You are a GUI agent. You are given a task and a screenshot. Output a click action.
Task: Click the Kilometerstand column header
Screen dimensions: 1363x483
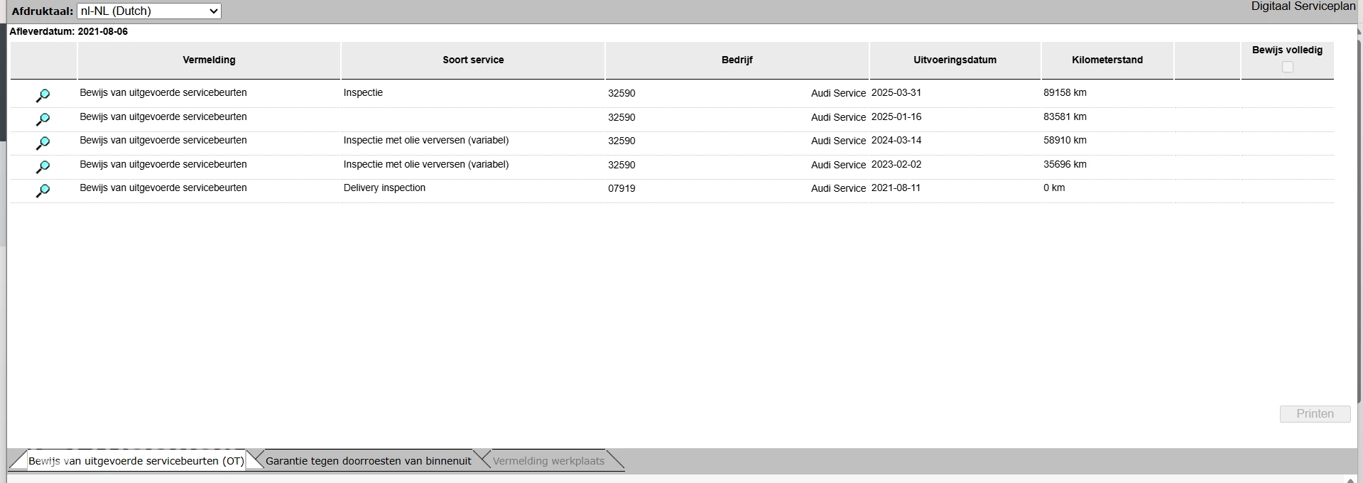pos(1107,60)
